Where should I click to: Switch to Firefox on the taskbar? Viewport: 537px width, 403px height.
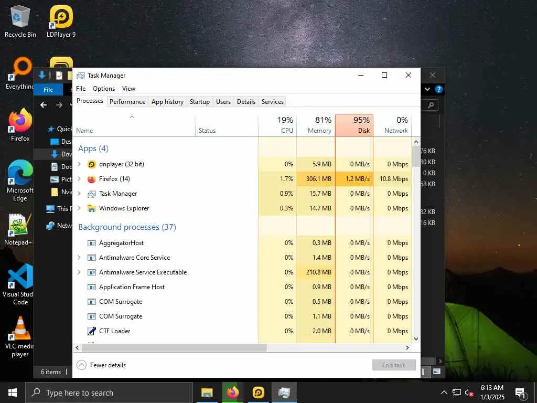[x=232, y=393]
